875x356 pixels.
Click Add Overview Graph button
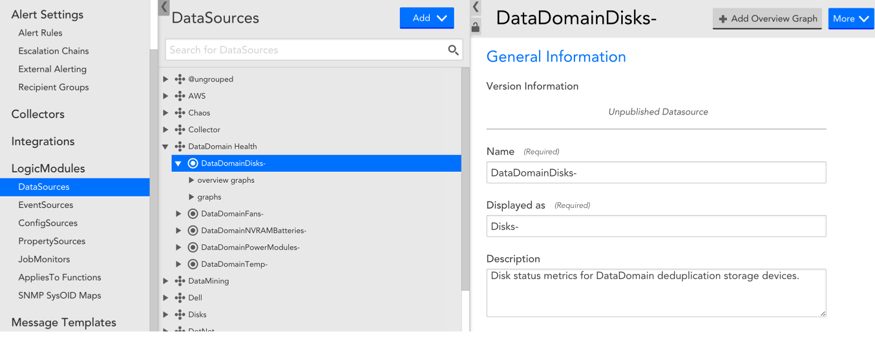point(767,19)
